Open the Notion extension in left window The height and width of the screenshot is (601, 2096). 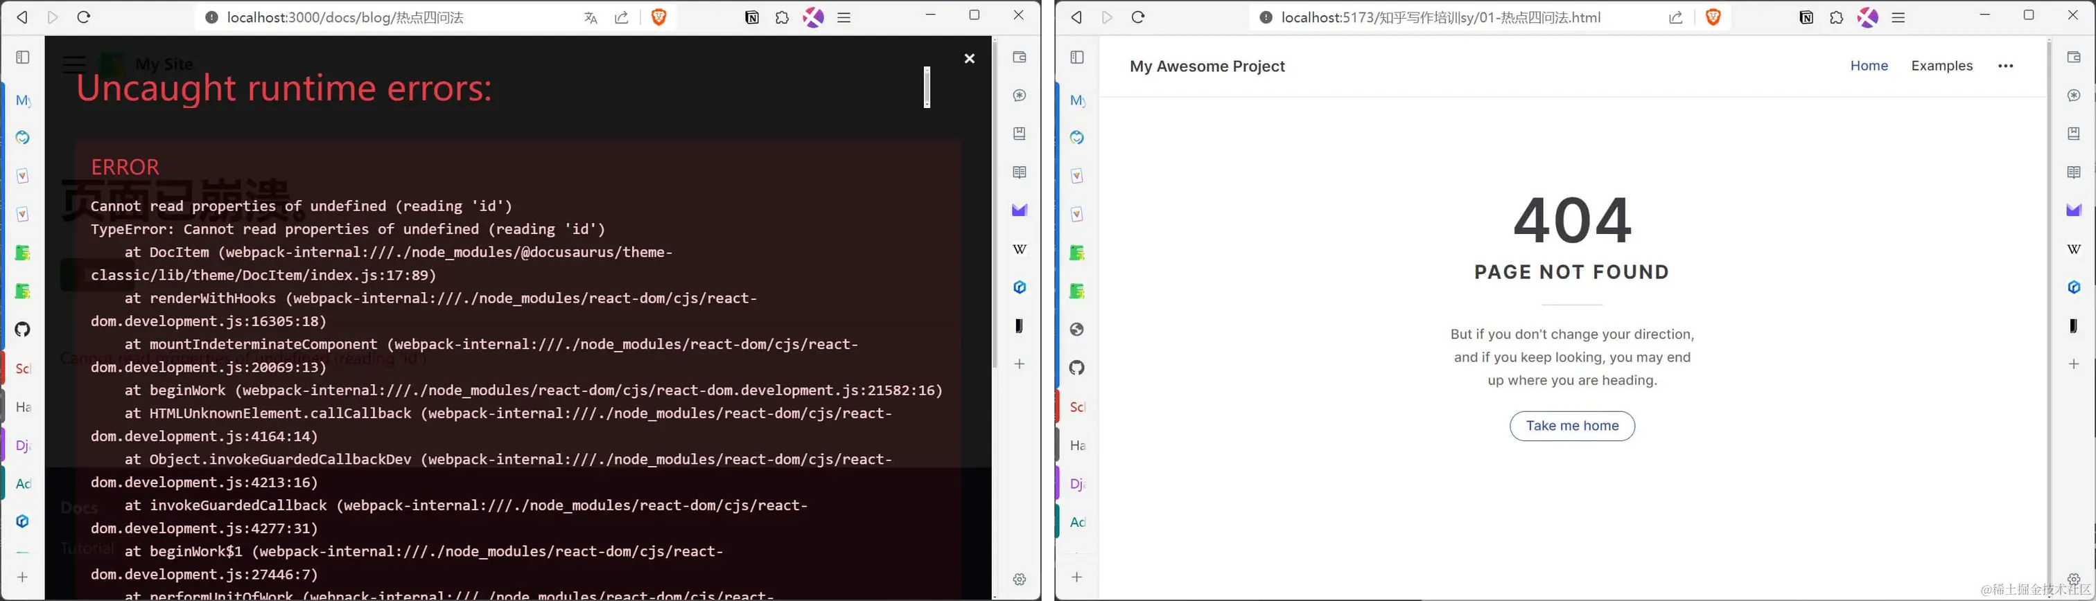click(x=752, y=18)
